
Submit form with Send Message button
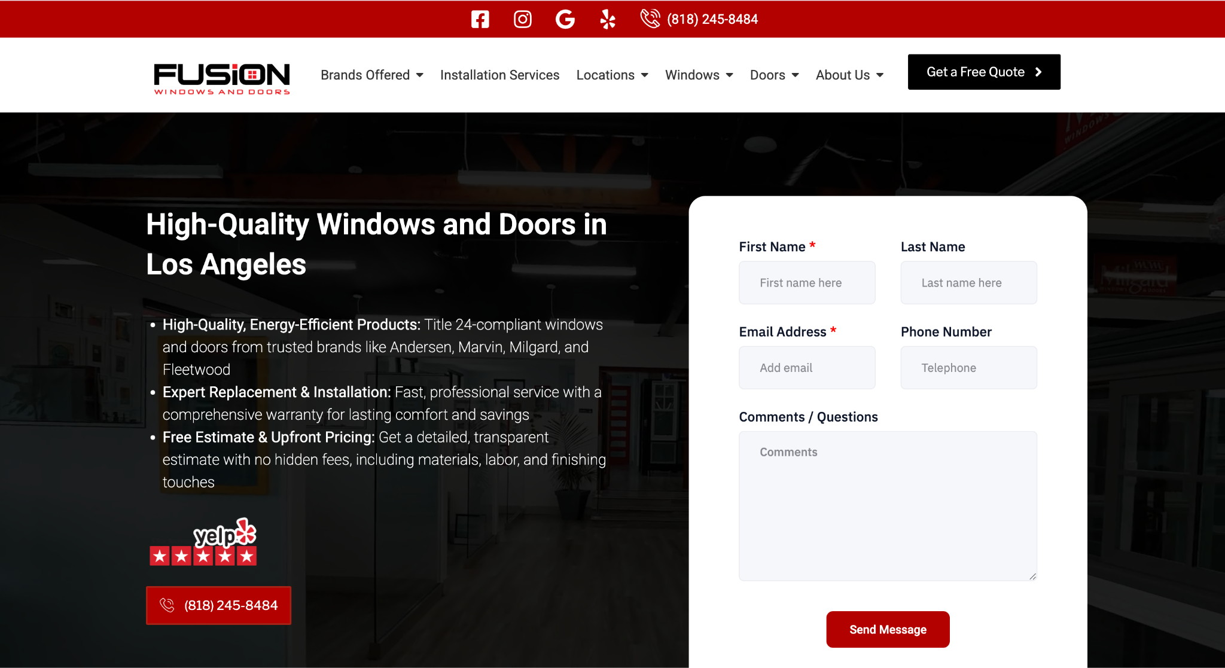pyautogui.click(x=888, y=629)
